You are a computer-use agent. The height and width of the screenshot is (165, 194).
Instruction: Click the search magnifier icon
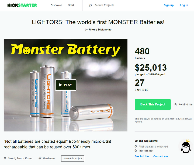tap(90, 5)
